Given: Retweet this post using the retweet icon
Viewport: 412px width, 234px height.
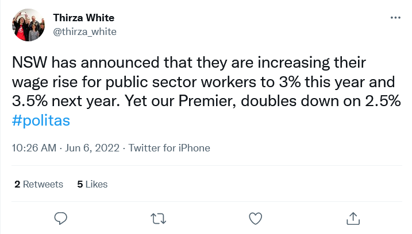Looking at the screenshot, I should 158,219.
